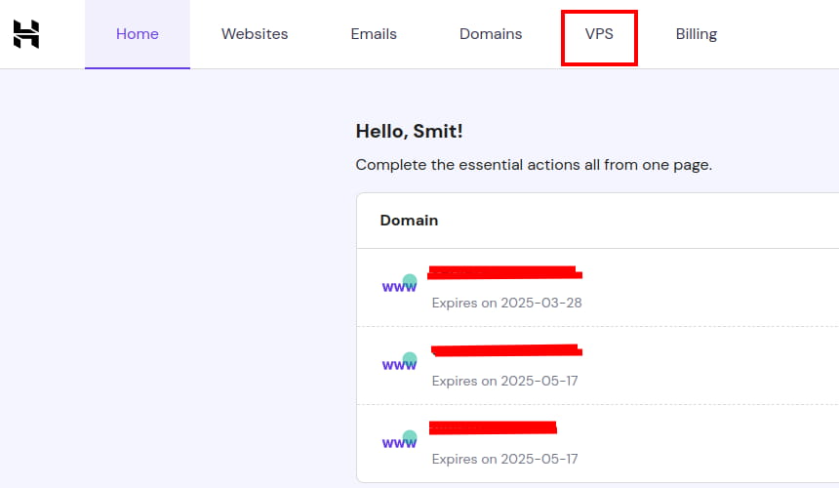This screenshot has height=488, width=839.
Task: Select the highlighted VPS tab
Action: 599,34
